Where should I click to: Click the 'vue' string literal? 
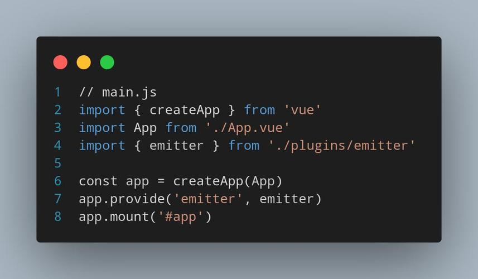click(302, 110)
